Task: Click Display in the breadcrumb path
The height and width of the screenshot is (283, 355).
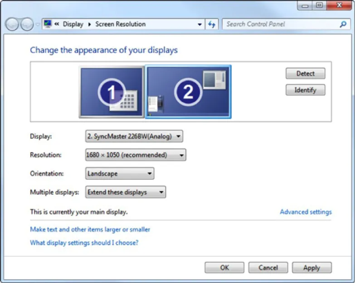Action: pyautogui.click(x=73, y=24)
